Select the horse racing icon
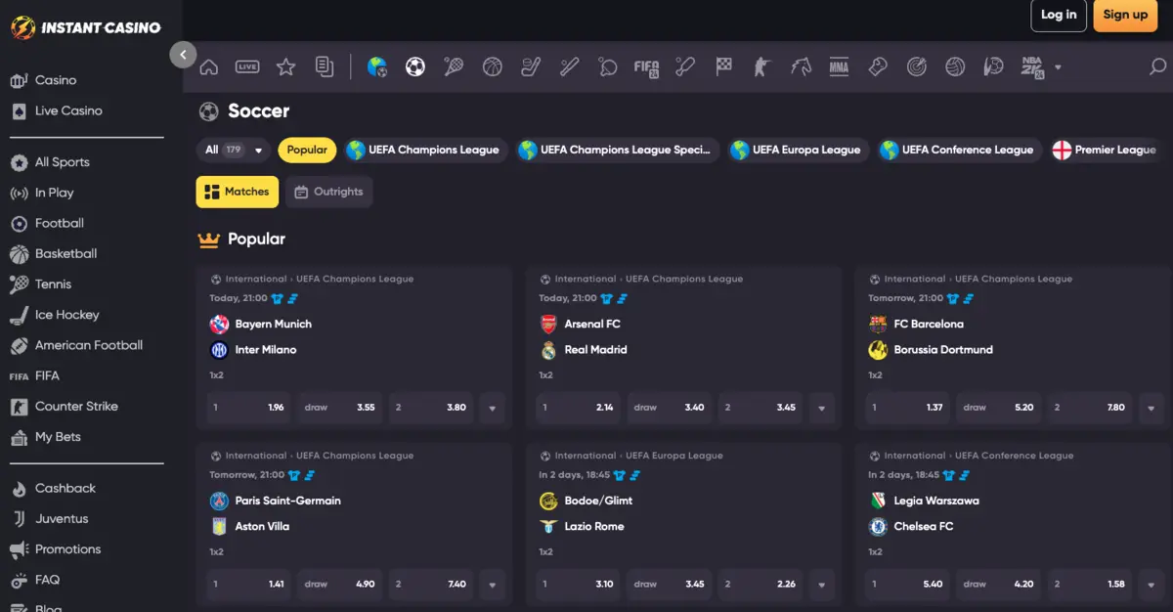The height and width of the screenshot is (612, 1173). 801,67
